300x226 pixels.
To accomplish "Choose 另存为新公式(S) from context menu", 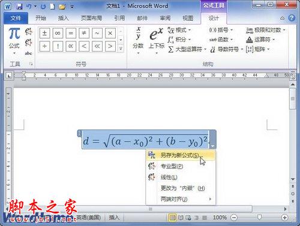I will [181, 155].
